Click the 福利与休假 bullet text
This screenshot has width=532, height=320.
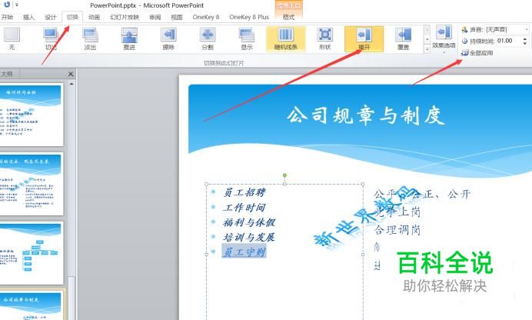coord(249,222)
